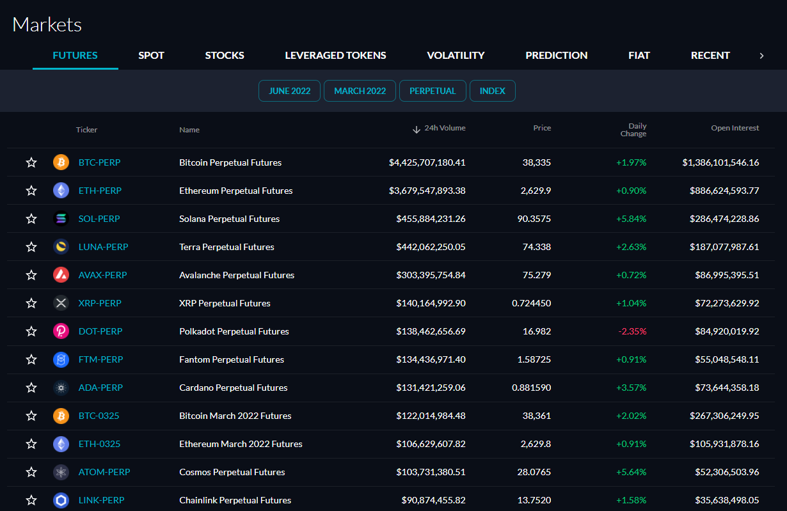Go to the STOCKS tab
Image resolution: width=787 pixels, height=511 pixels.
tap(225, 55)
